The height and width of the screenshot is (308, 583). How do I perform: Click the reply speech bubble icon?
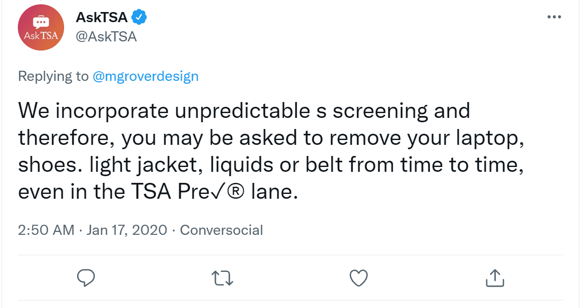pyautogui.click(x=87, y=277)
